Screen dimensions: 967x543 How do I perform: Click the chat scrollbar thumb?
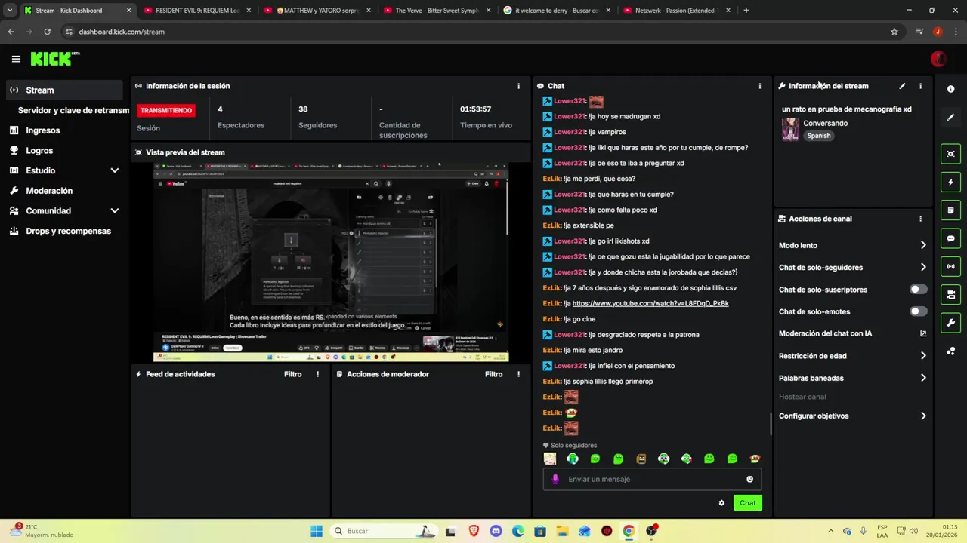coord(771,424)
